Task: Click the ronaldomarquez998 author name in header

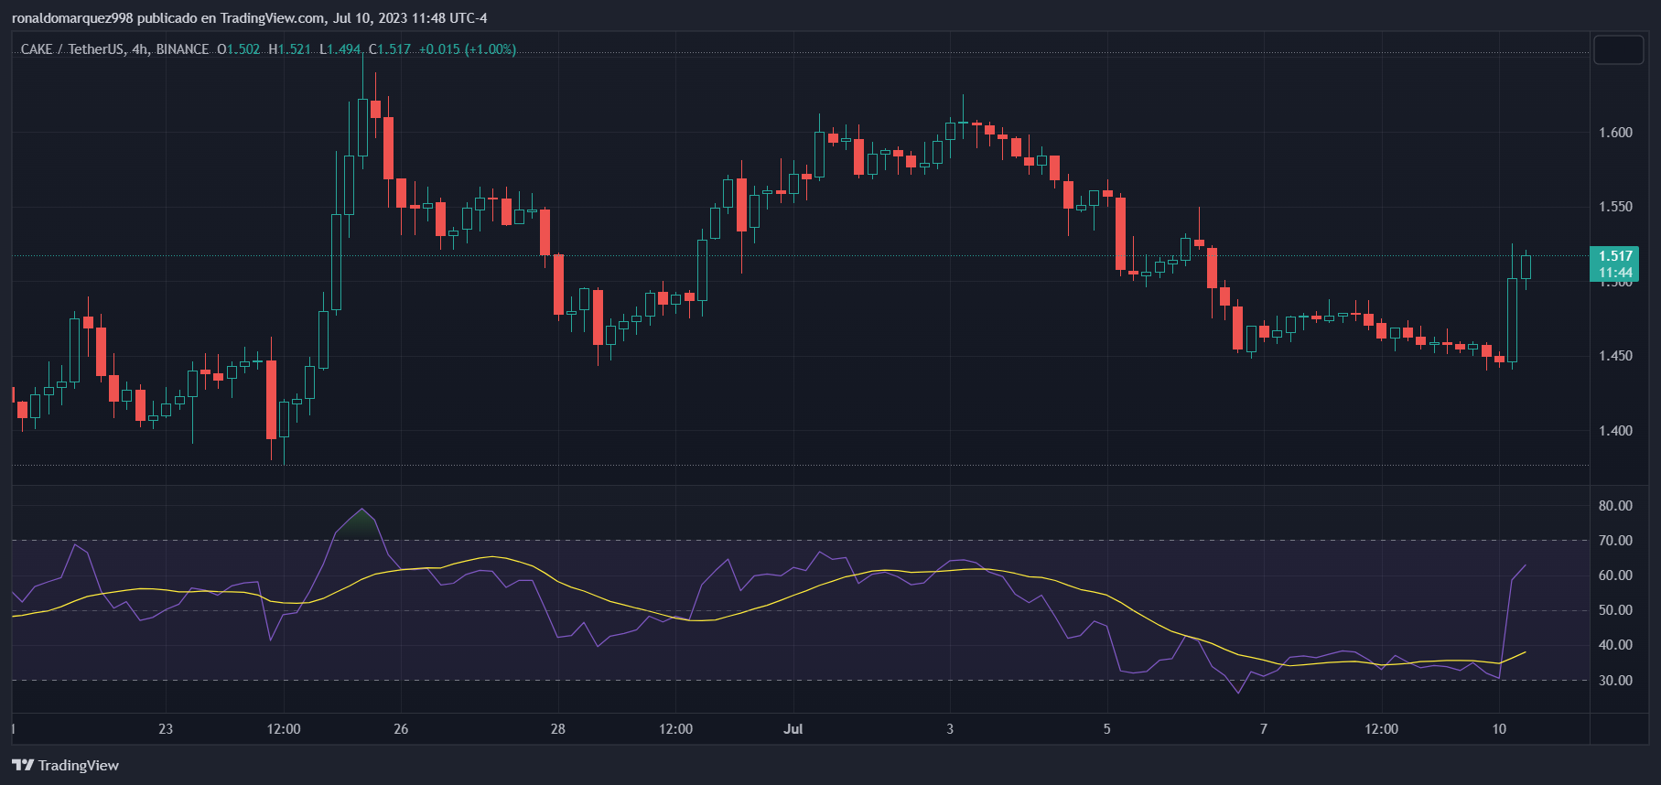Action: [72, 18]
